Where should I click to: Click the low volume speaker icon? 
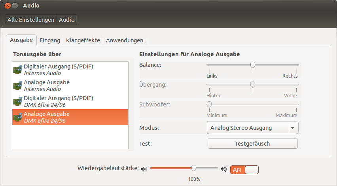point(144,169)
